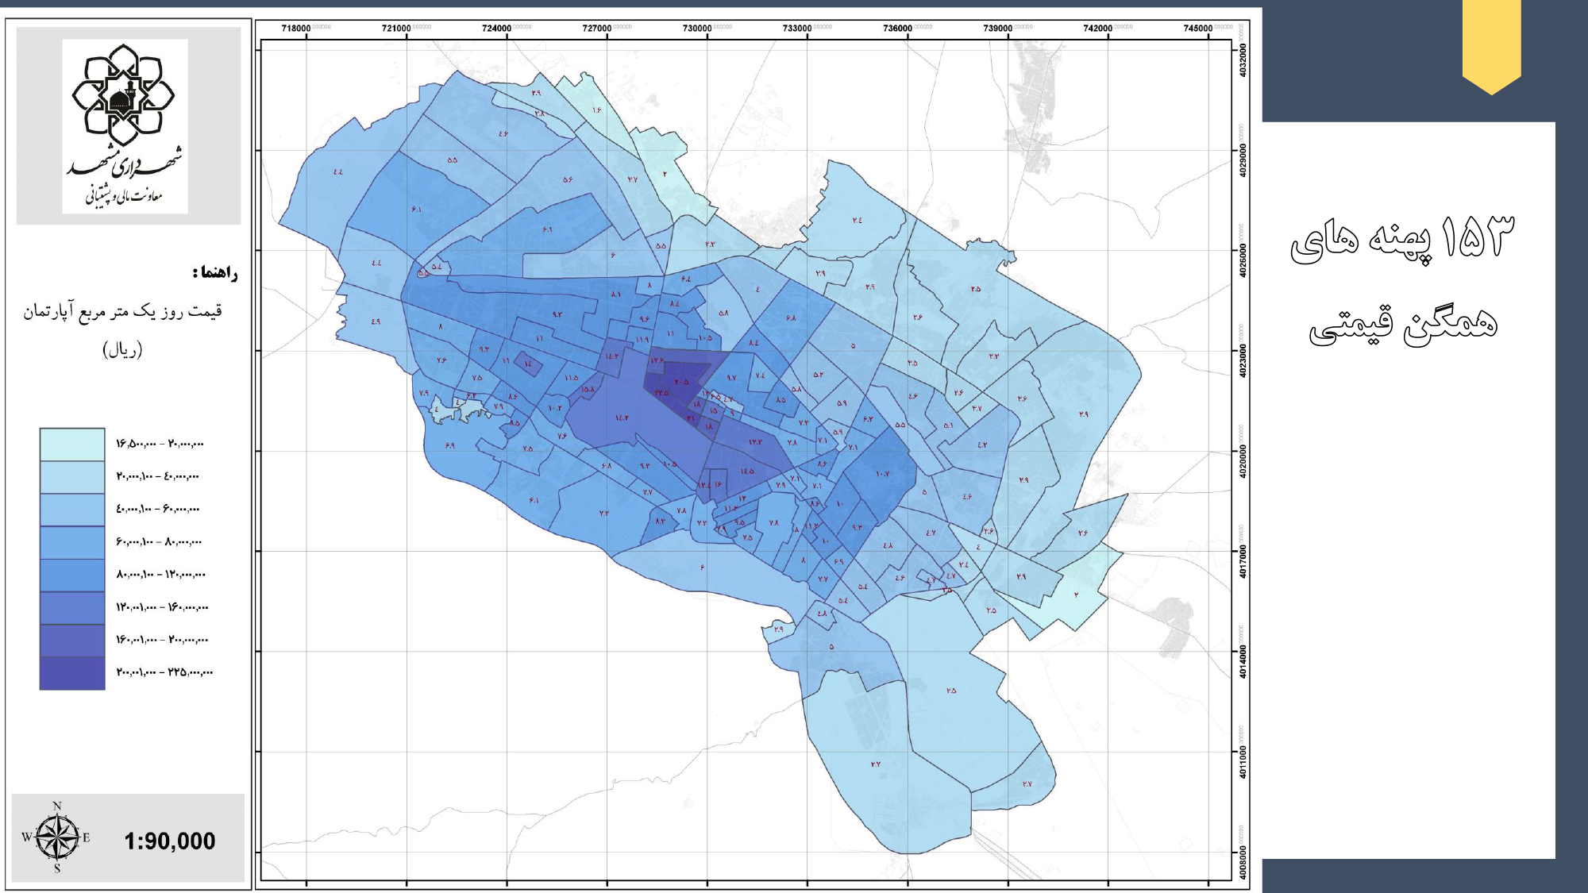
Task: Click the 730000 easting coordinate label
Action: tap(697, 29)
